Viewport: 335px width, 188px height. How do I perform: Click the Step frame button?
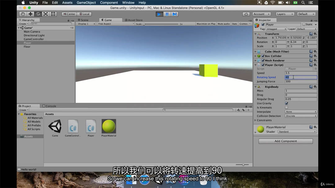tap(175, 14)
